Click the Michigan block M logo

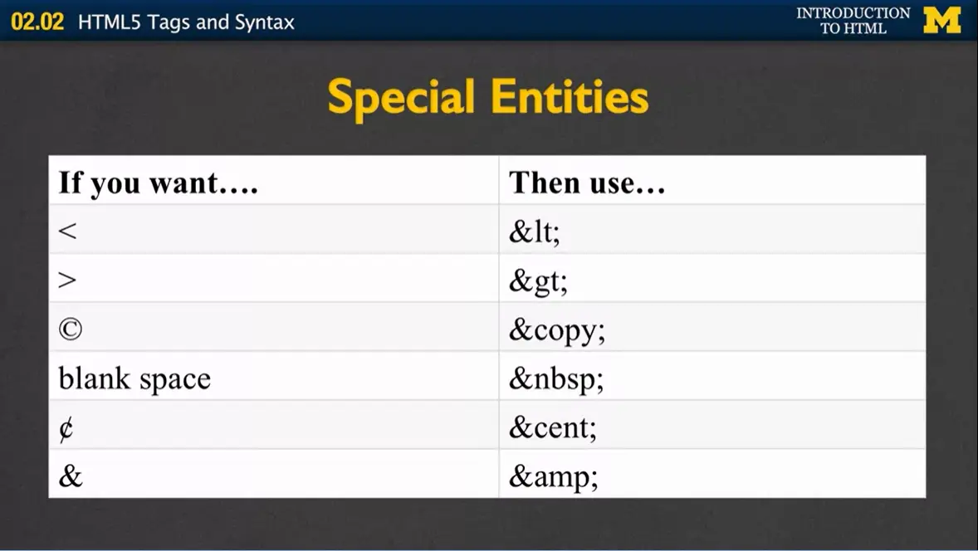coord(941,20)
